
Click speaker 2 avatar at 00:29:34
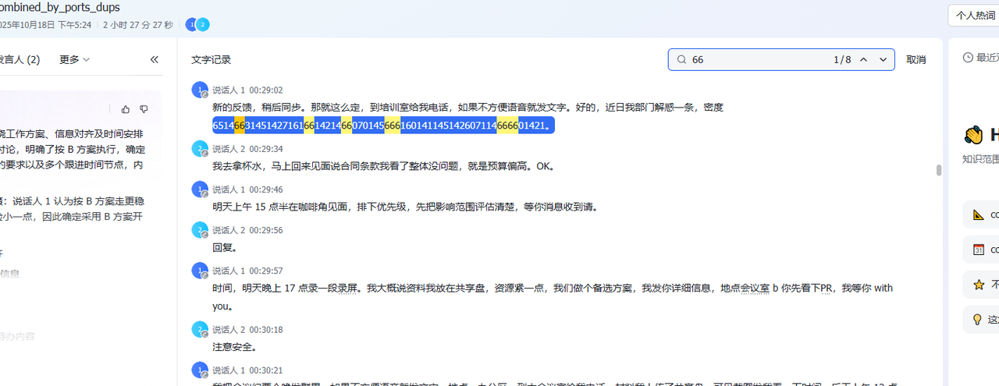click(200, 148)
